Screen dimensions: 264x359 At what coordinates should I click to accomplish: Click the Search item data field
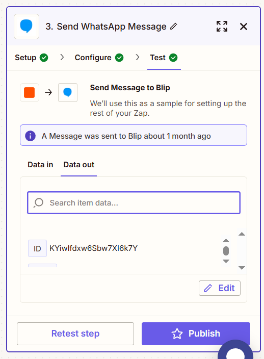(x=134, y=203)
